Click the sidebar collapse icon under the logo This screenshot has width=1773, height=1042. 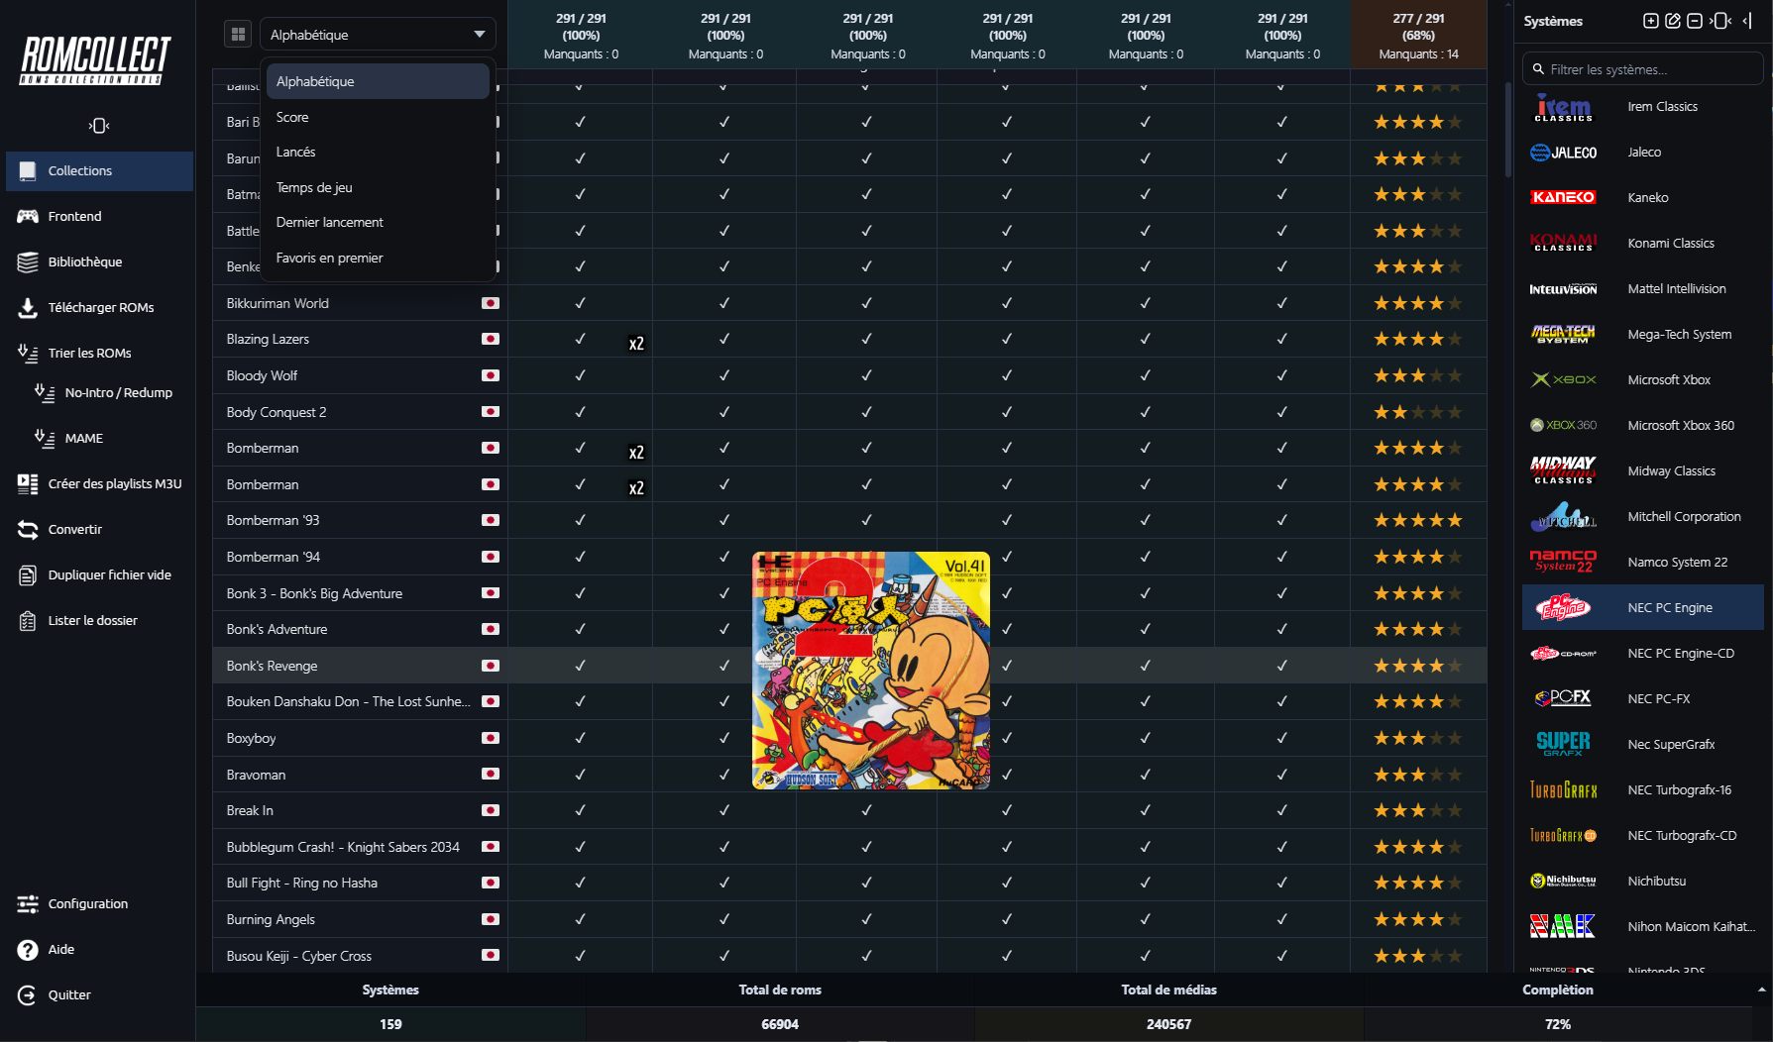pyautogui.click(x=99, y=126)
